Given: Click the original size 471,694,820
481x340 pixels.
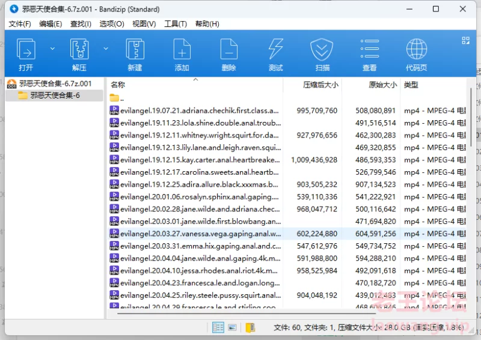Looking at the screenshot, I should point(375,221).
